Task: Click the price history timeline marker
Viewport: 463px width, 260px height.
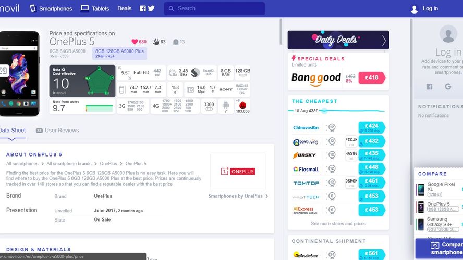Action: click(x=323, y=111)
